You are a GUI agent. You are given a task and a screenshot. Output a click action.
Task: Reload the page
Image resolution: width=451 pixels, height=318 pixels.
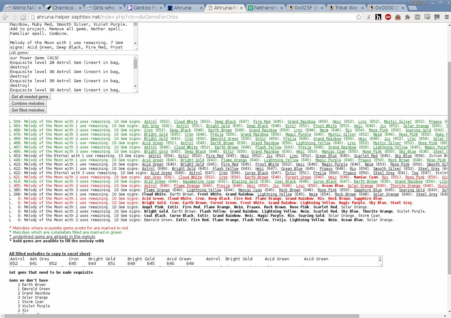(x=23, y=17)
